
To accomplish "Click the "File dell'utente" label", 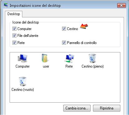I will (x=28, y=36).
